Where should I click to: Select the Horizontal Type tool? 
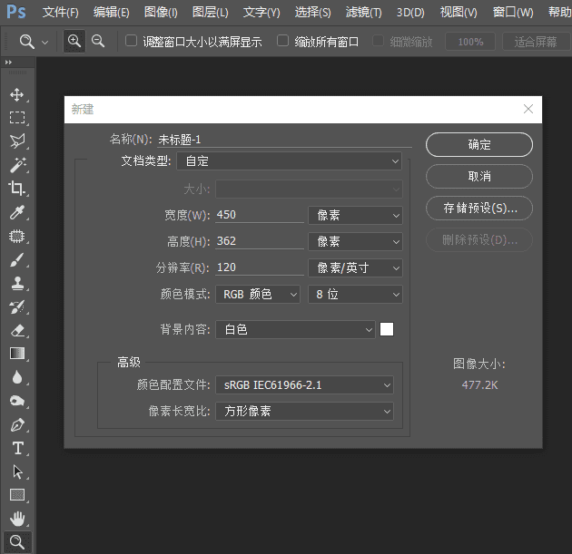(16, 448)
